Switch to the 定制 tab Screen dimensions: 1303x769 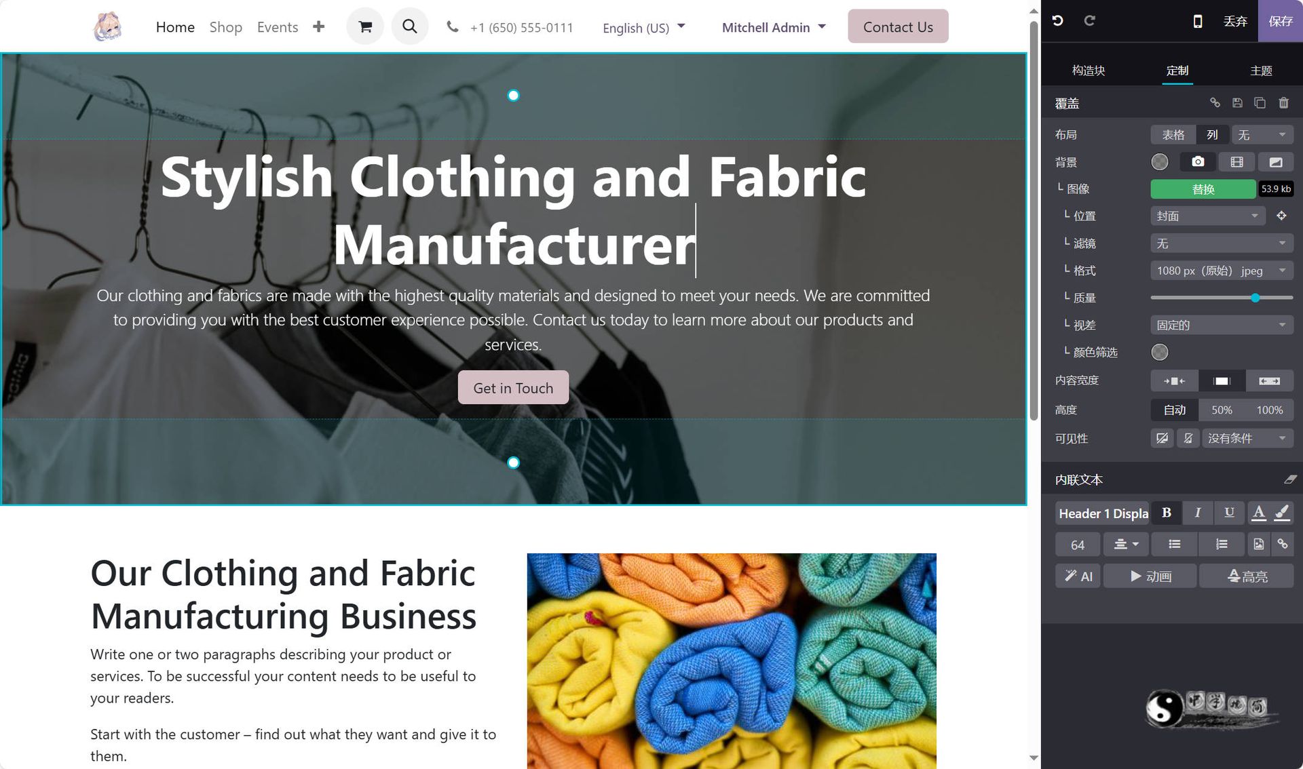(1177, 71)
